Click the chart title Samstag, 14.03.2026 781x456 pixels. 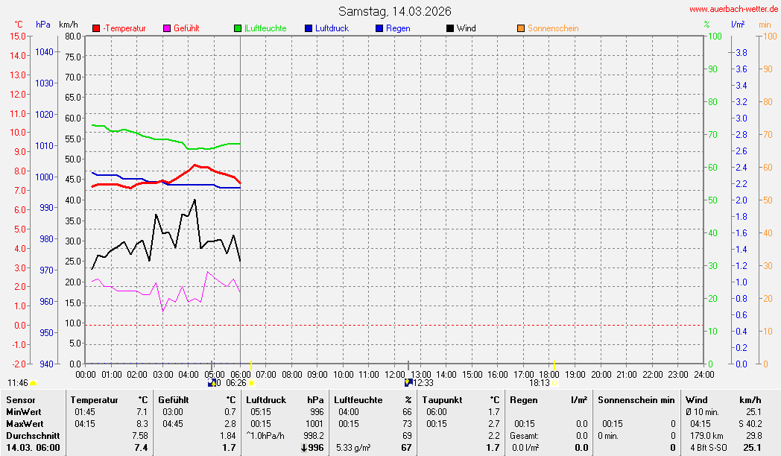click(x=394, y=11)
